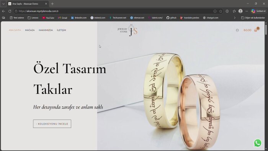This screenshot has height=151, width=268.
Task: Open Copilot Sohbet et button
Action: click(258, 11)
